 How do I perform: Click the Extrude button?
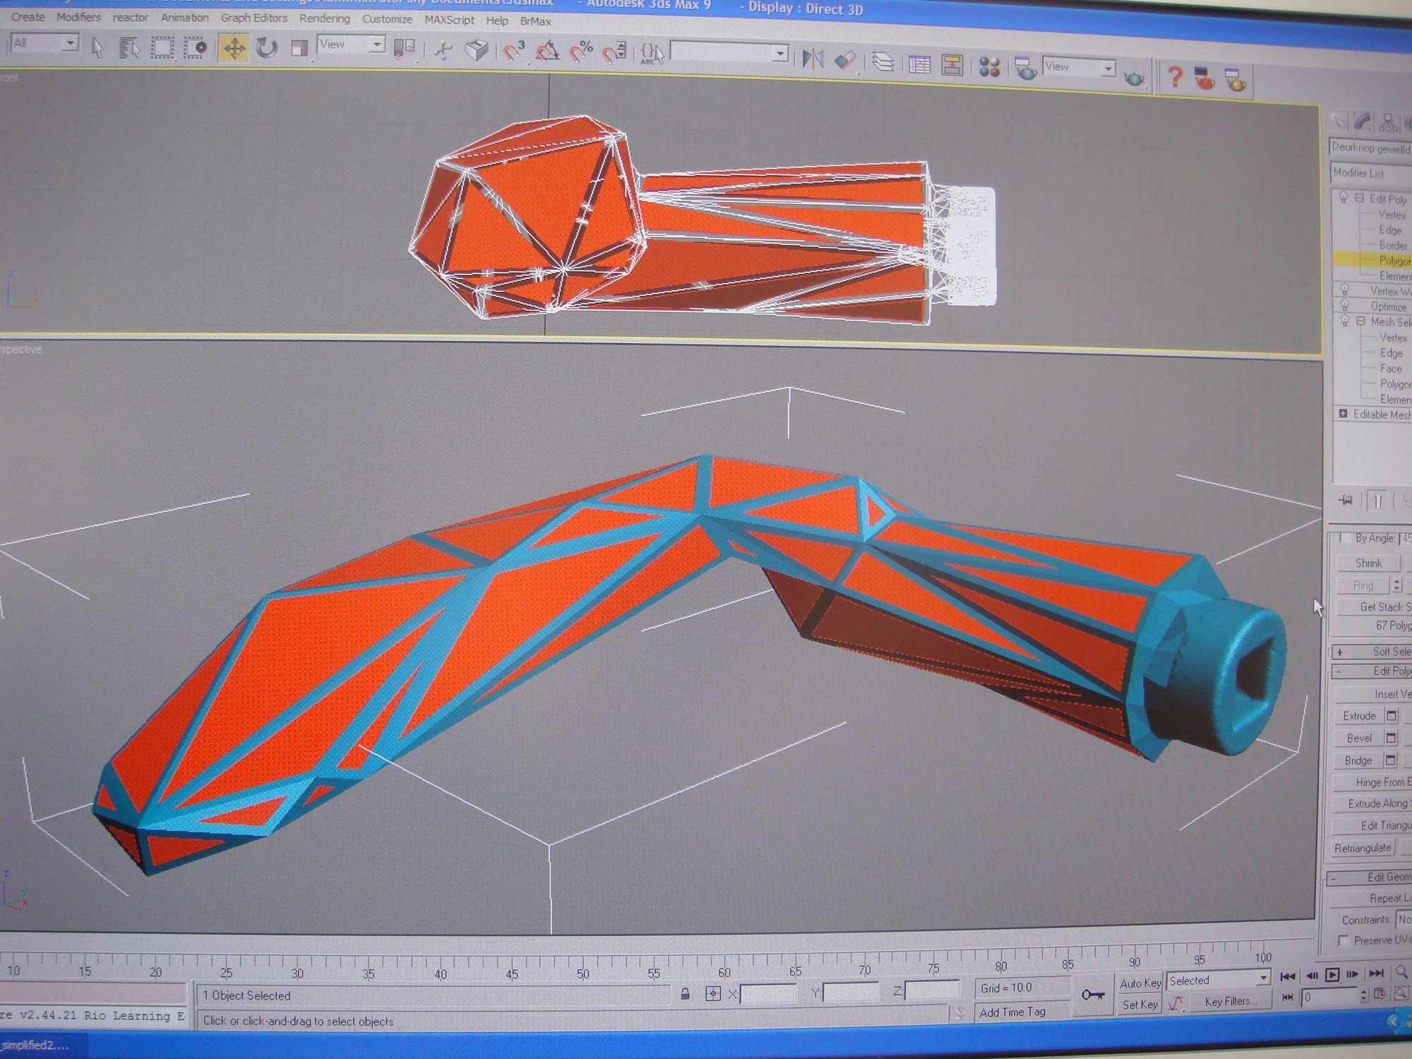[x=1359, y=715]
